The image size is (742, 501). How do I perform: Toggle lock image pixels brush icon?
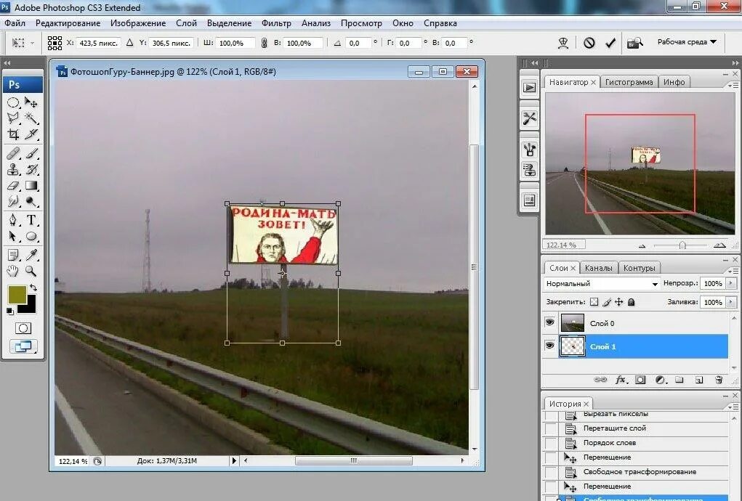tap(607, 301)
